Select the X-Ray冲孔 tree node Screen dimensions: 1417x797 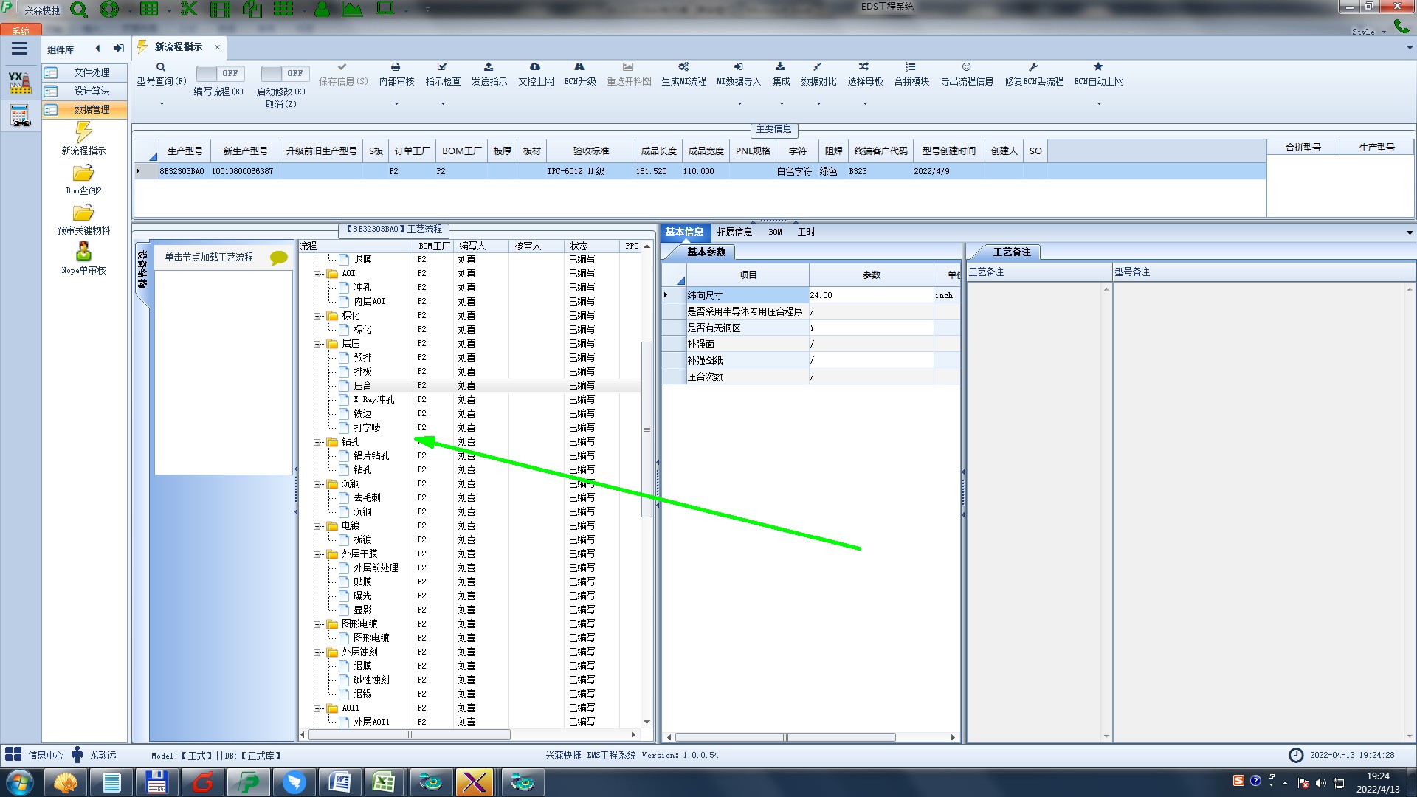tap(373, 400)
